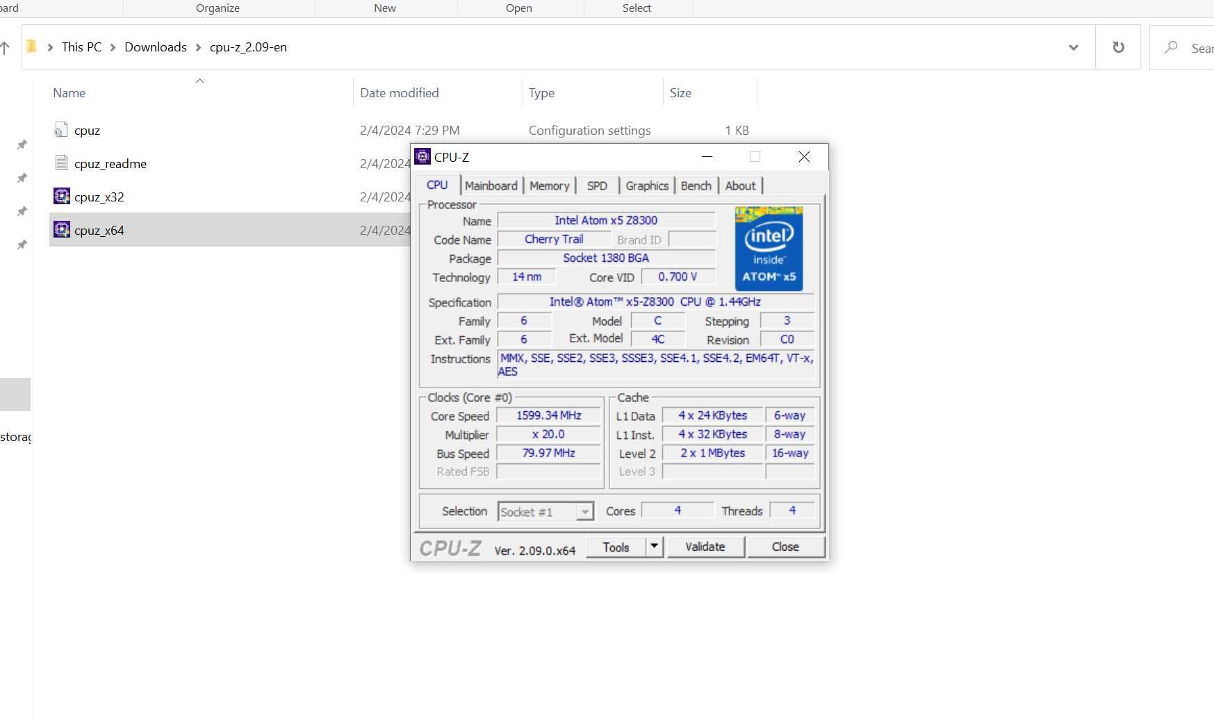Click the Technology value 14 nm
Viewport: 1214px width, 721px height.
click(x=527, y=276)
